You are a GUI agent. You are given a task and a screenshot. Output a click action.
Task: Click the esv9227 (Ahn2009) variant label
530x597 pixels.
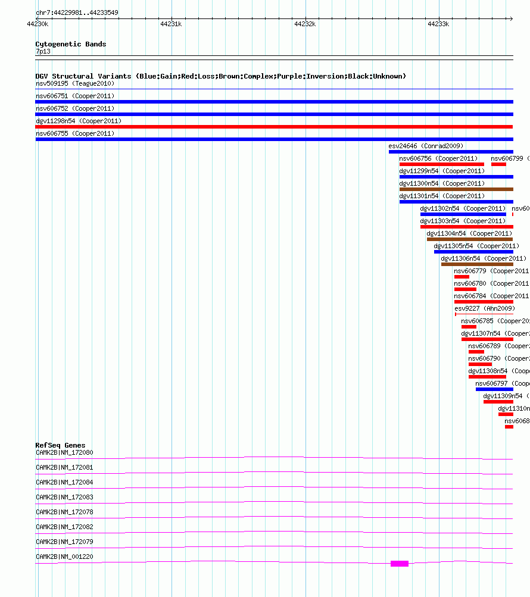pos(485,309)
